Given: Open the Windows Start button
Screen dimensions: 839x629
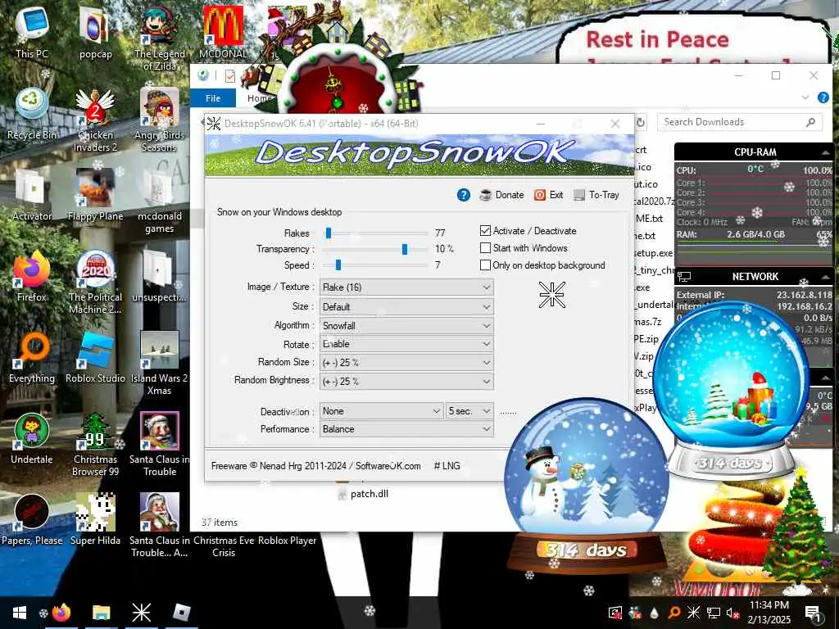Looking at the screenshot, I should tap(20, 613).
